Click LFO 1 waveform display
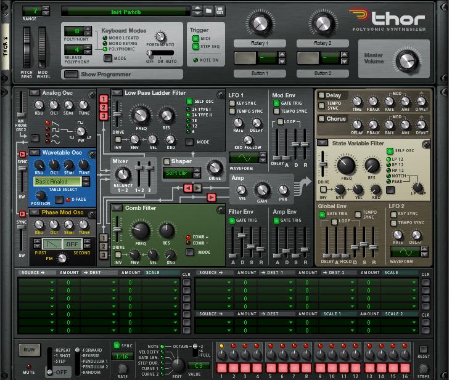 pos(244,158)
